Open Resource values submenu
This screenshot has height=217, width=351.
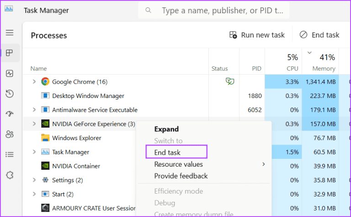click(178, 164)
